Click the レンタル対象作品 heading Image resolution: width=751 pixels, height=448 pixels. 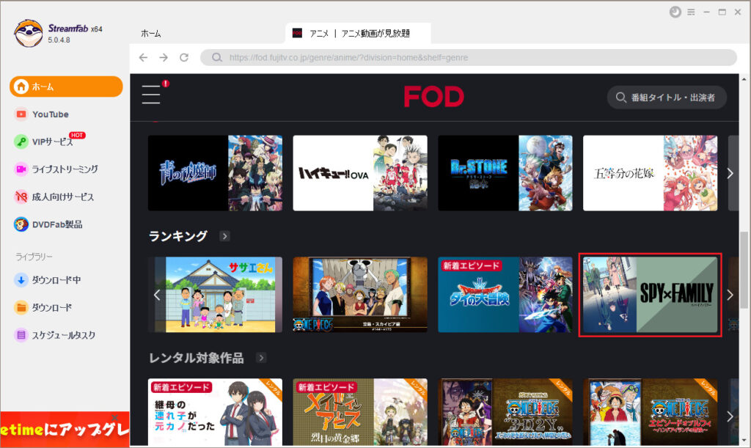[197, 358]
